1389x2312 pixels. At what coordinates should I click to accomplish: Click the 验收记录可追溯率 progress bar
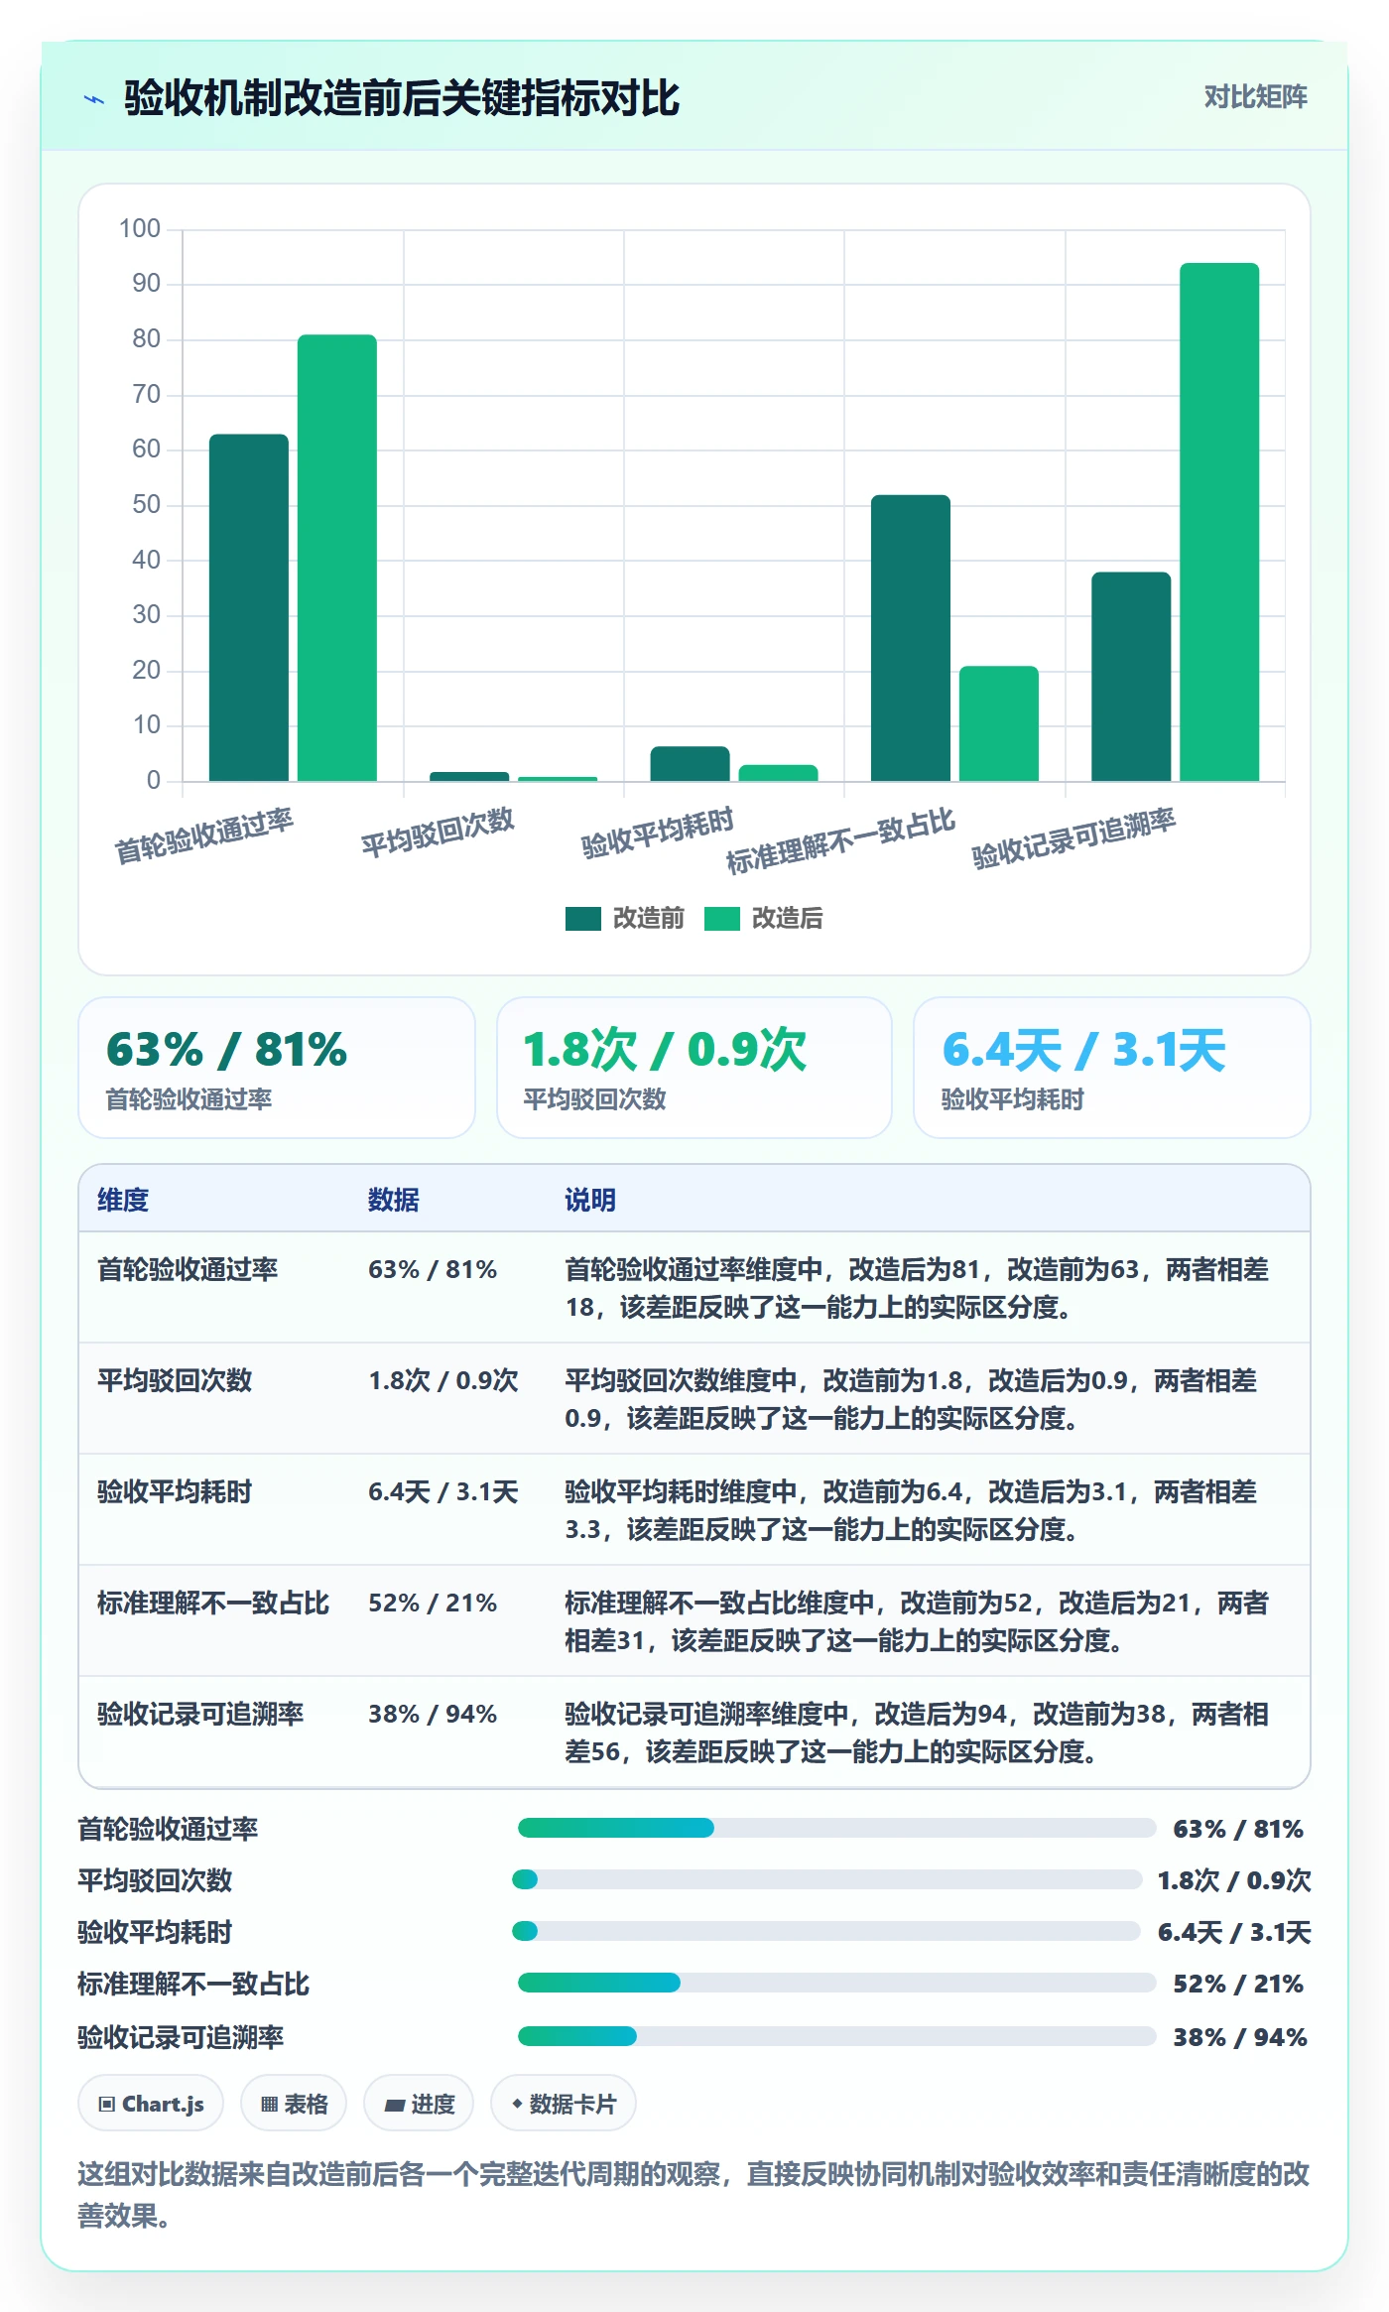tap(836, 2036)
